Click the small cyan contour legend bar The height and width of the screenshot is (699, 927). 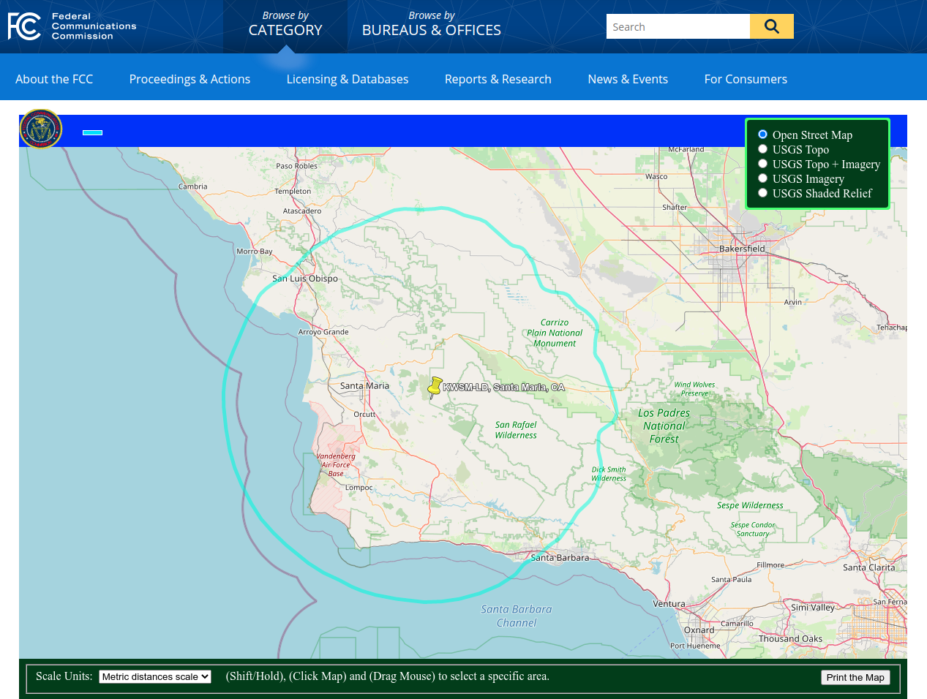[92, 132]
